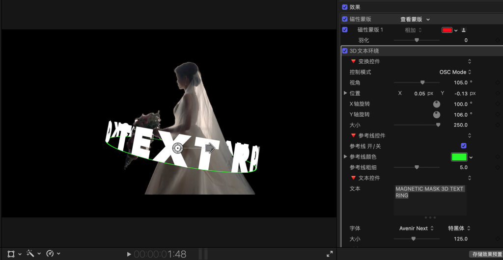Image resolution: width=503 pixels, height=260 pixels.
Task: Click the Y轴旋转 rotation dial
Action: pos(436,115)
